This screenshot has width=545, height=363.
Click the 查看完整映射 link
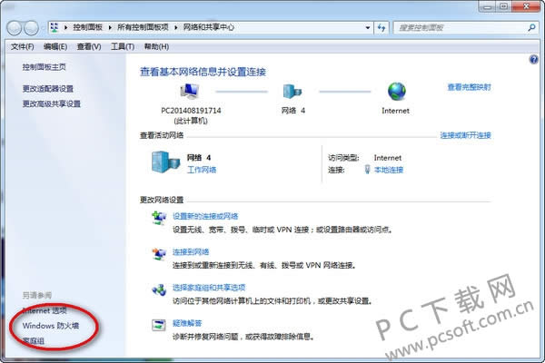(x=469, y=87)
